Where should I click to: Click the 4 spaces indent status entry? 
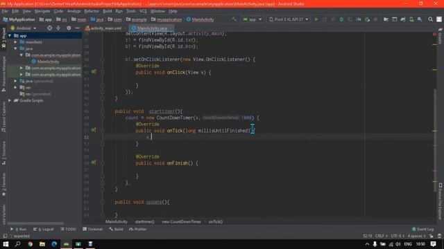coord(416,236)
